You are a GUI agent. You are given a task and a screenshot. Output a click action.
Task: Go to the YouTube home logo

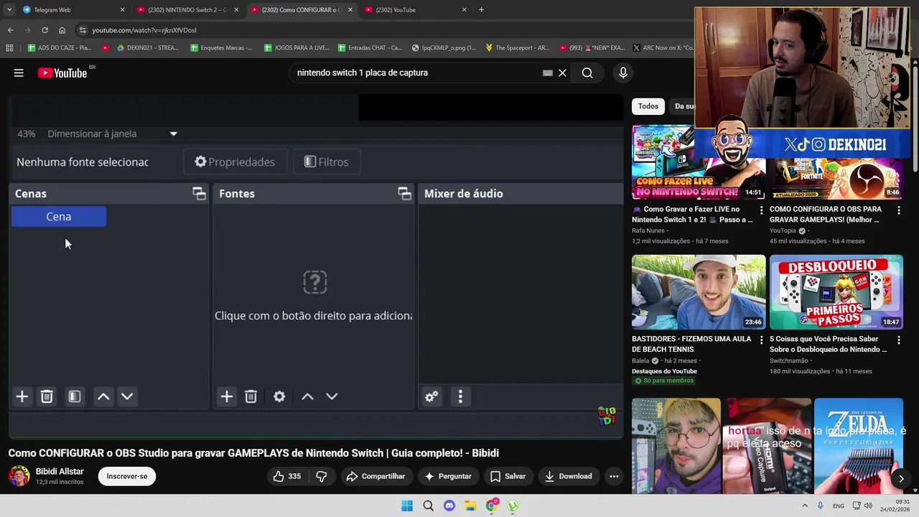pyautogui.click(x=62, y=73)
